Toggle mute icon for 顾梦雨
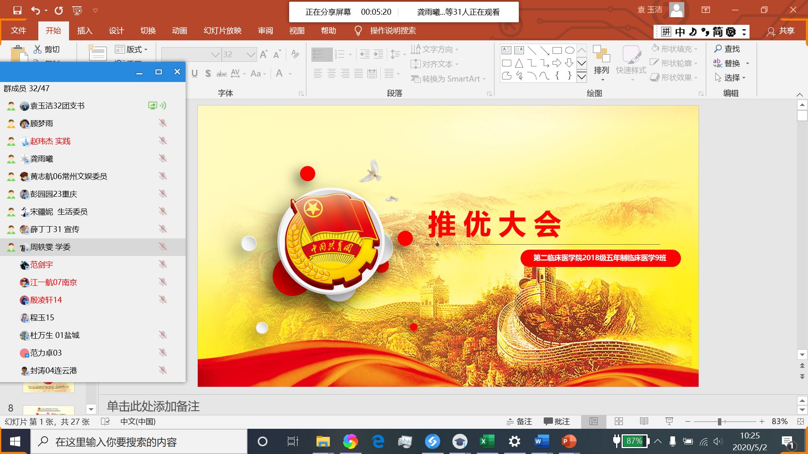The image size is (808, 454). [x=163, y=123]
